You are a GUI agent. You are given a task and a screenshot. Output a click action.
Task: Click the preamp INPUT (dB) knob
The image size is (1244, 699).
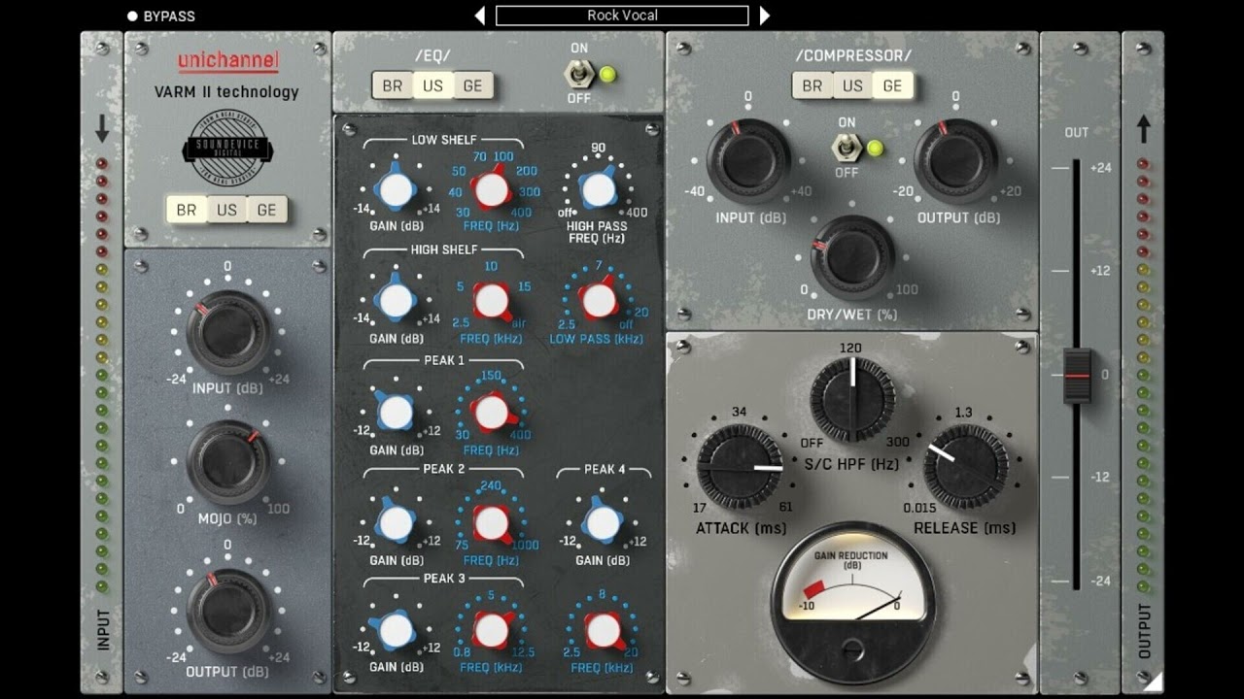coord(227,332)
